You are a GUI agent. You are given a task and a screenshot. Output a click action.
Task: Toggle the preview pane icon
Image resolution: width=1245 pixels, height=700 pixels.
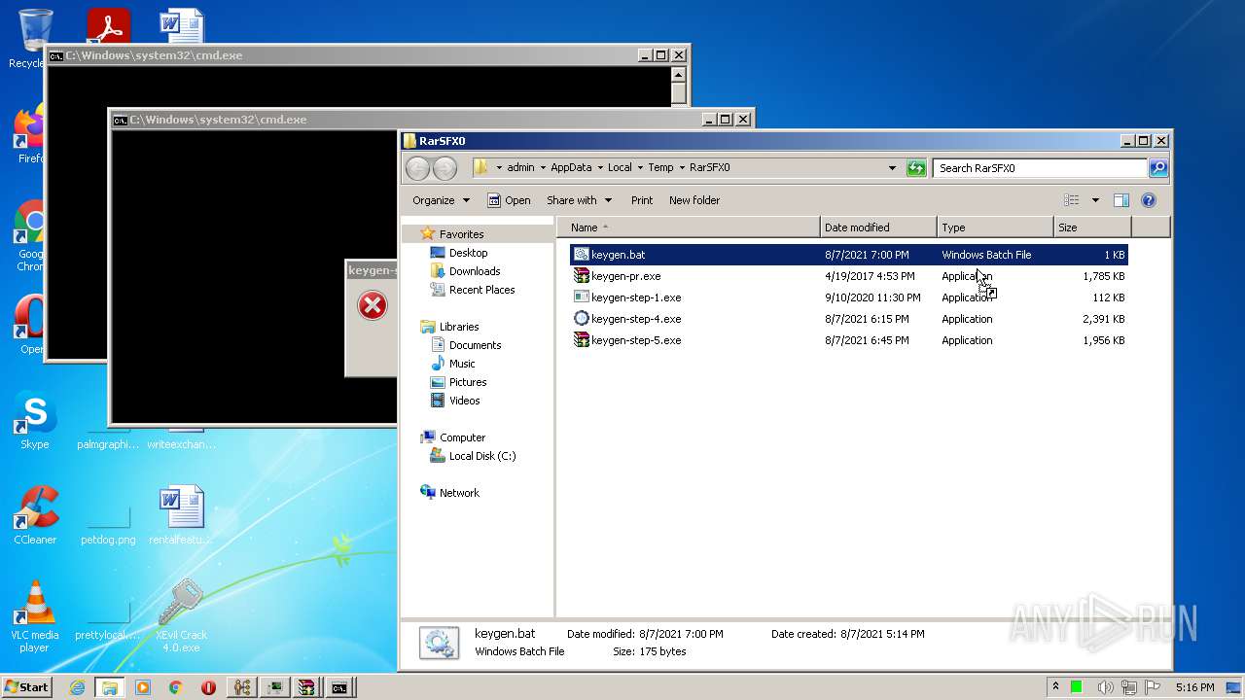tap(1120, 200)
